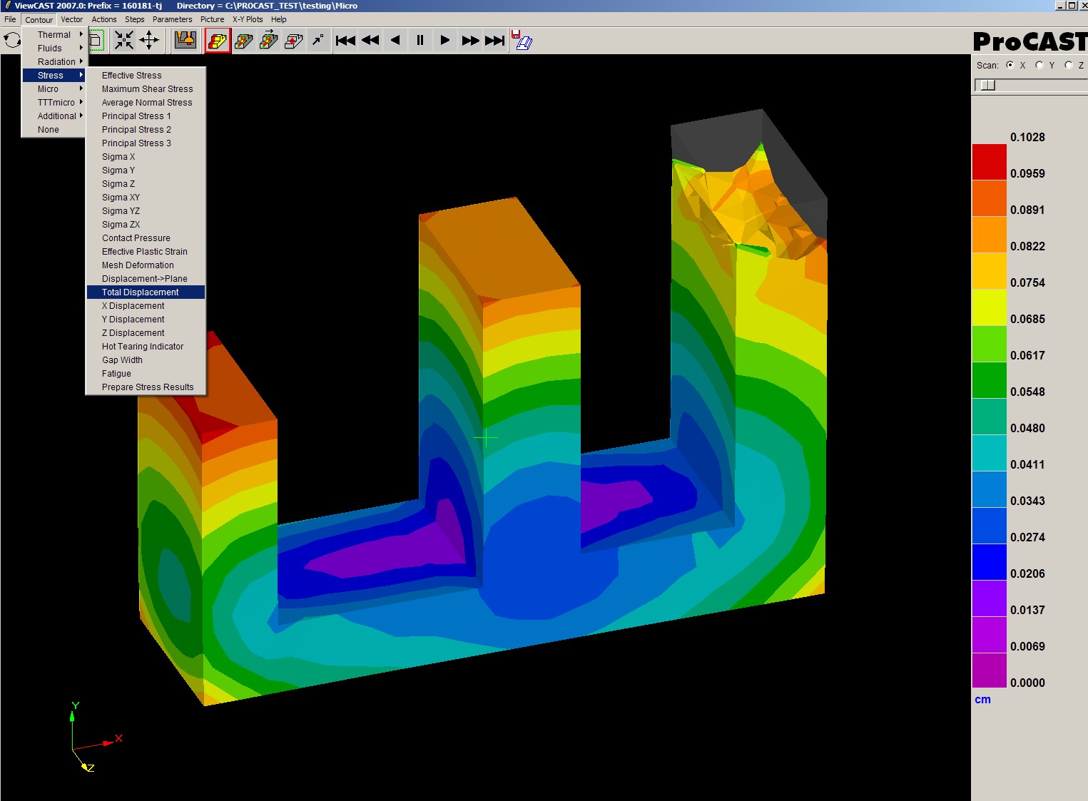The image size is (1088, 801).
Task: Rewind fast through the steps
Action: [370, 41]
